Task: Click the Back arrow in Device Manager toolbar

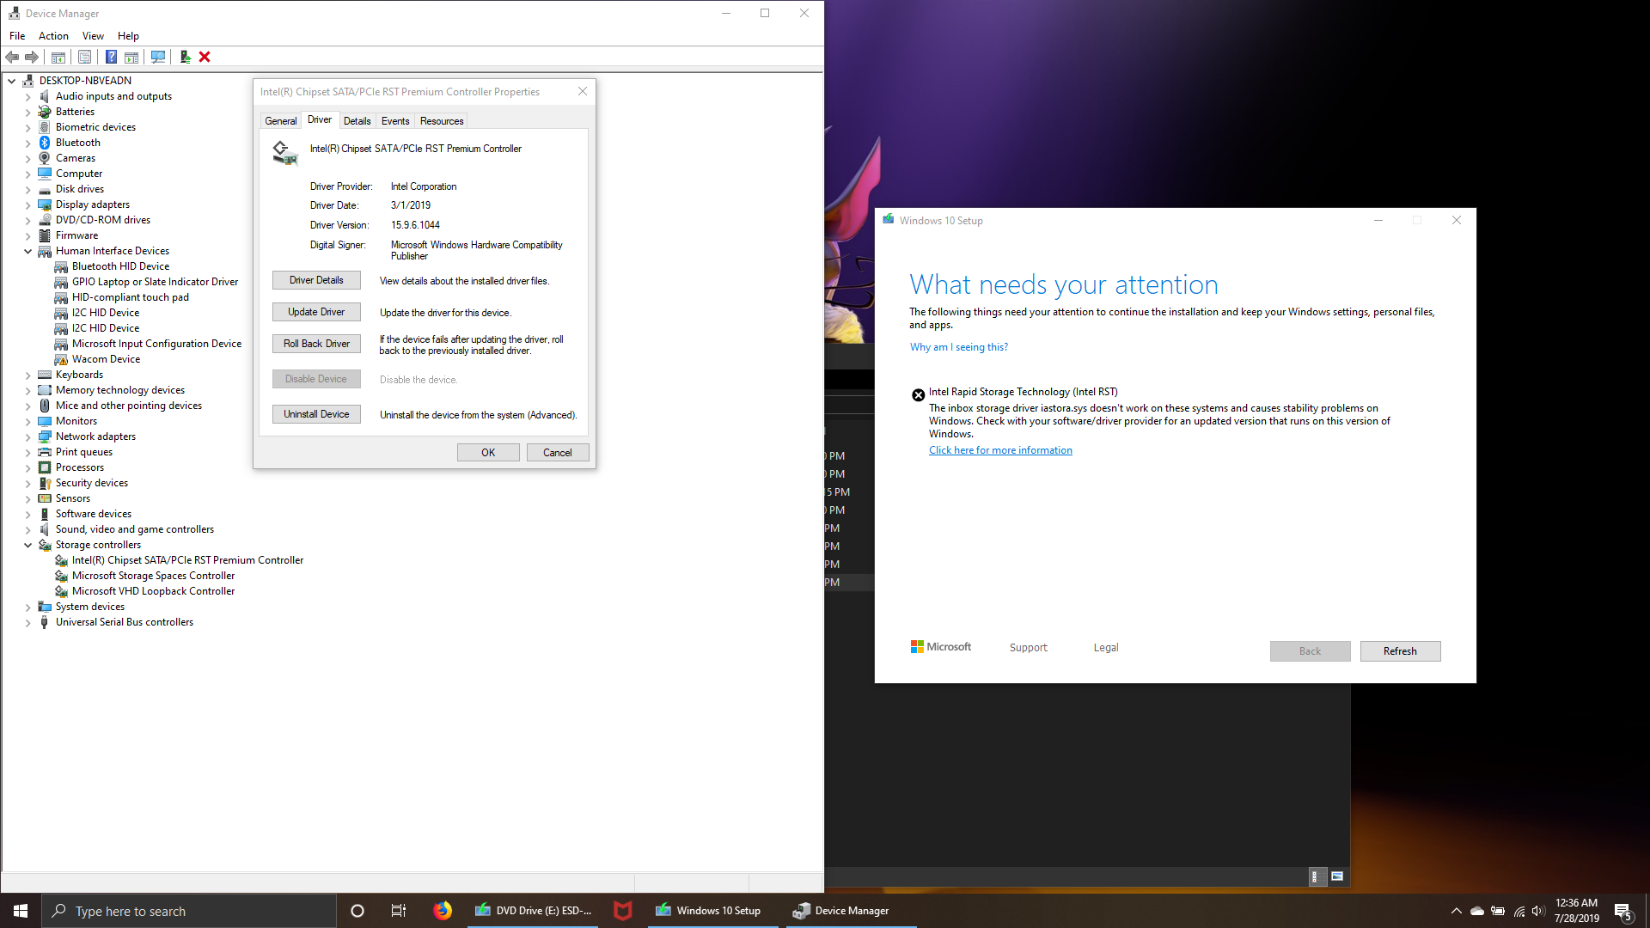Action: [x=12, y=57]
